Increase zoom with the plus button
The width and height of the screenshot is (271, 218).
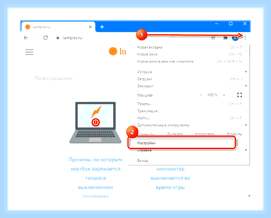click(224, 95)
